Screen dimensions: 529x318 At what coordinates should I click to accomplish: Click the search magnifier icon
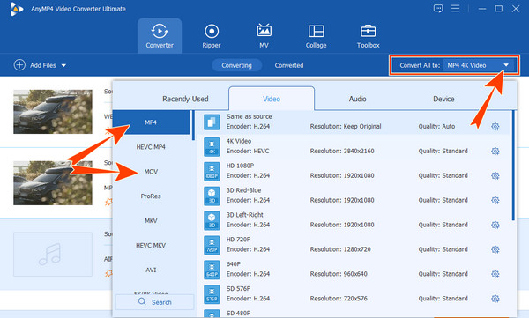coord(142,301)
